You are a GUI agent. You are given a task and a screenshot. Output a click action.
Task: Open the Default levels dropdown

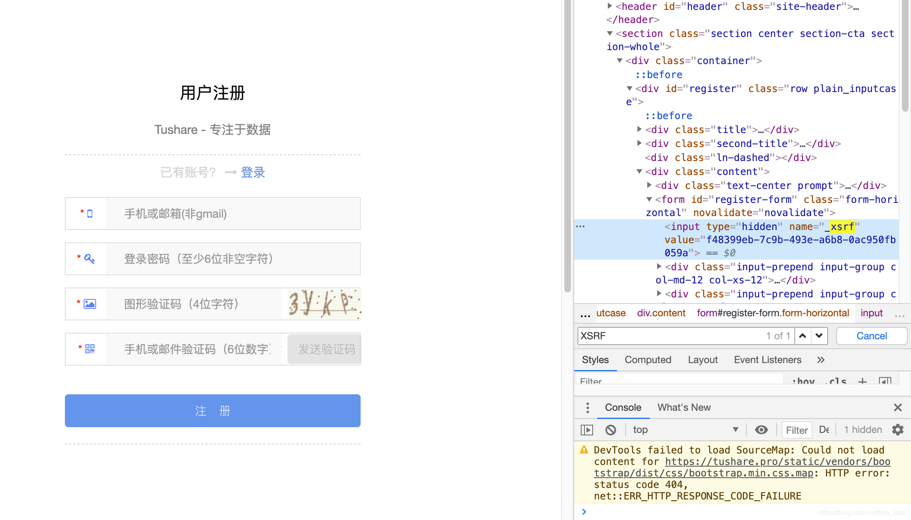click(824, 430)
